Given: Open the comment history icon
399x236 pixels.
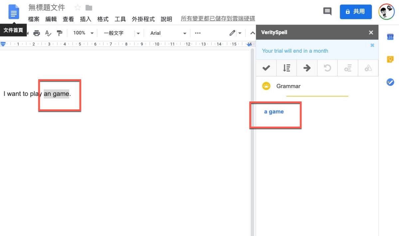Looking at the screenshot, I should click(x=327, y=11).
